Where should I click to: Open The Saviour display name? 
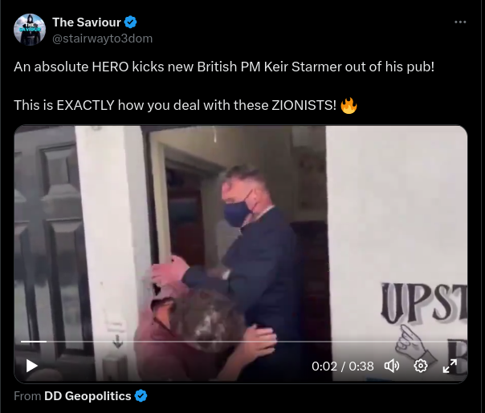(x=86, y=22)
